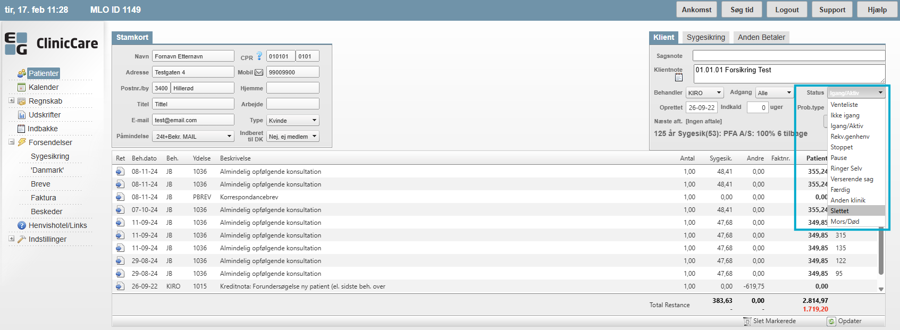Click the Udskrifter chart icon

tap(22, 115)
